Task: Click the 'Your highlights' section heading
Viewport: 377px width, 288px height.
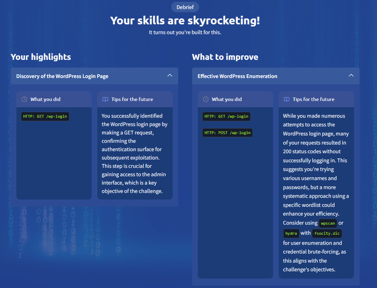Action: [x=41, y=57]
